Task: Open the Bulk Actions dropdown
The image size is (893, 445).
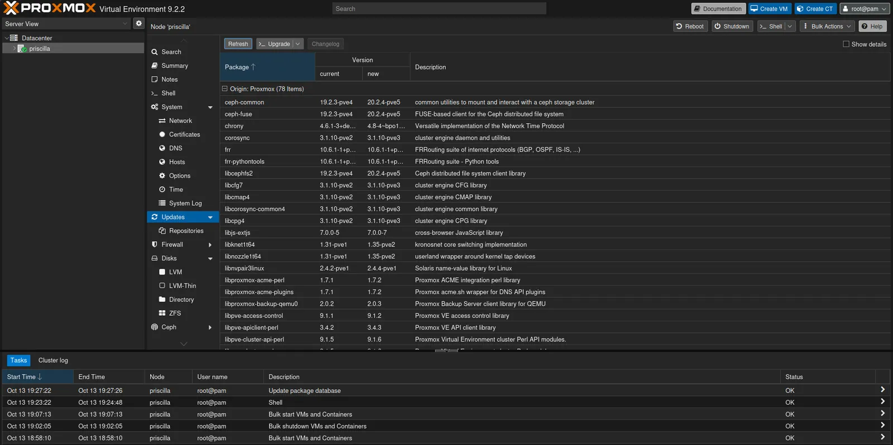Action: [827, 26]
